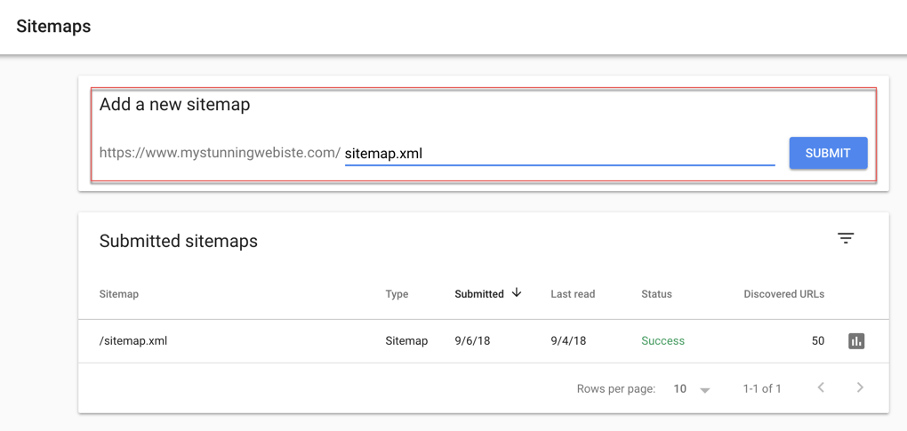
Task: Sort by the Discovered URLs column header
Action: point(783,294)
